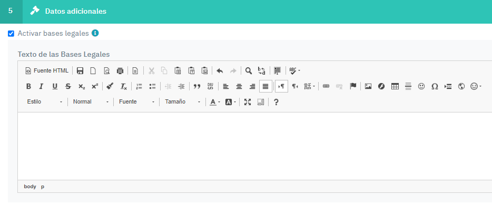Viewport: 492px width, 205px height.
Task: Align text to the right
Action: pos(252,86)
